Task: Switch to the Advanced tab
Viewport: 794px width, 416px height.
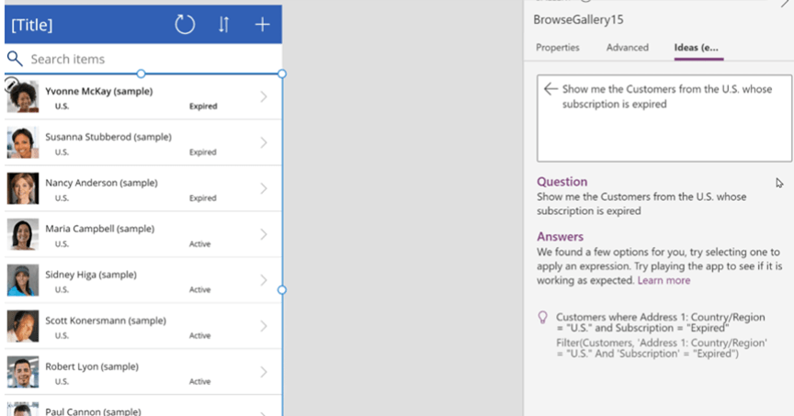Action: 627,48
